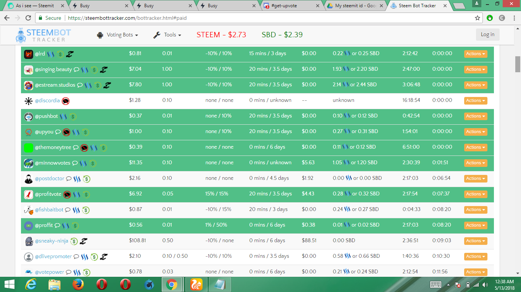Image resolution: width=521 pixels, height=292 pixels.
Task: Click the dollar icon beside @minnowvotes
Action: click(x=93, y=163)
